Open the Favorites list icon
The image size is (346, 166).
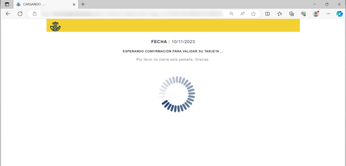tap(279, 14)
